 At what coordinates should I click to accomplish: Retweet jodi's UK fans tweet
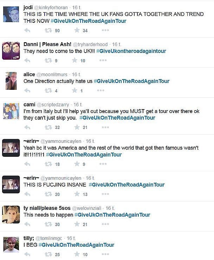click(48, 31)
